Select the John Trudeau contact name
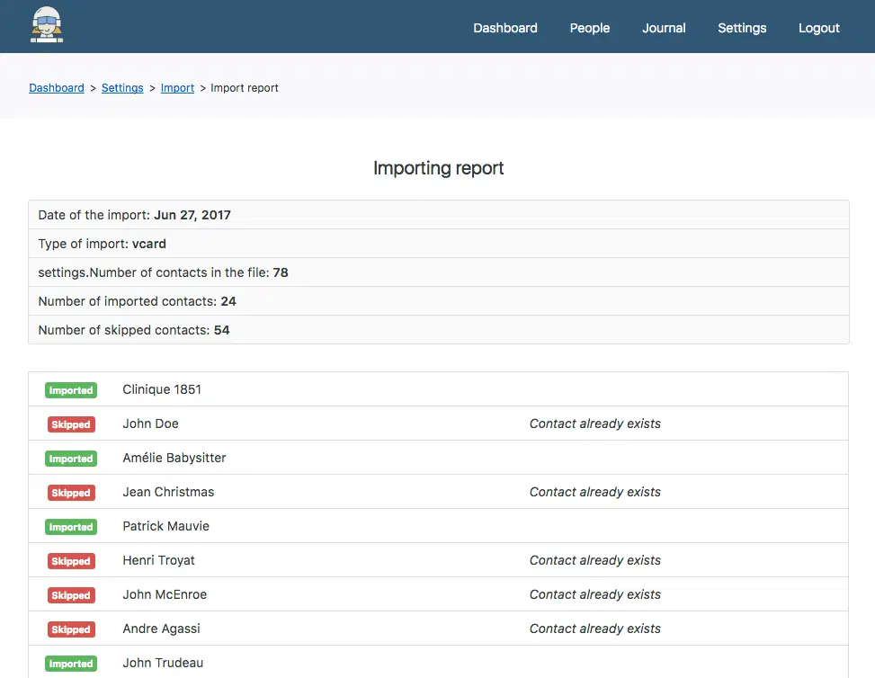Image resolution: width=875 pixels, height=678 pixels. (163, 663)
